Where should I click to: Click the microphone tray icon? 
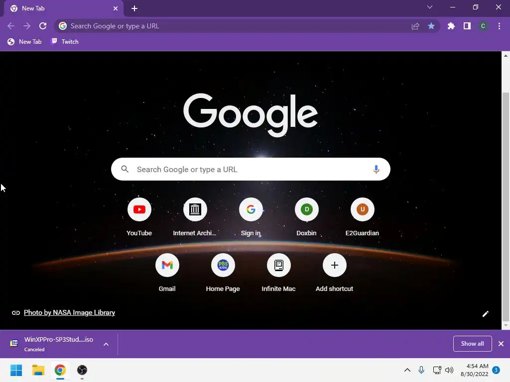[421, 370]
